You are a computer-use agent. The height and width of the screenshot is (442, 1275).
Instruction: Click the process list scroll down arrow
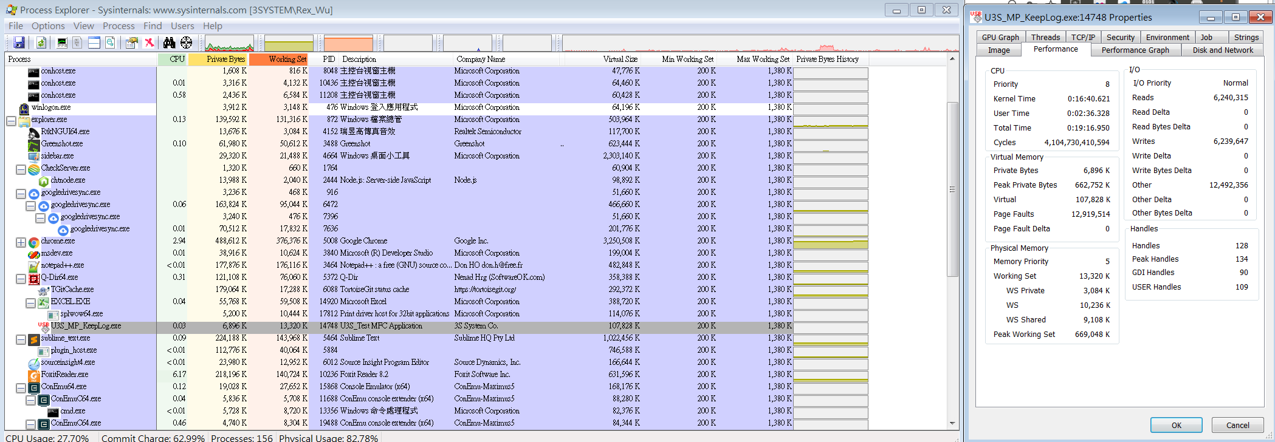click(952, 423)
